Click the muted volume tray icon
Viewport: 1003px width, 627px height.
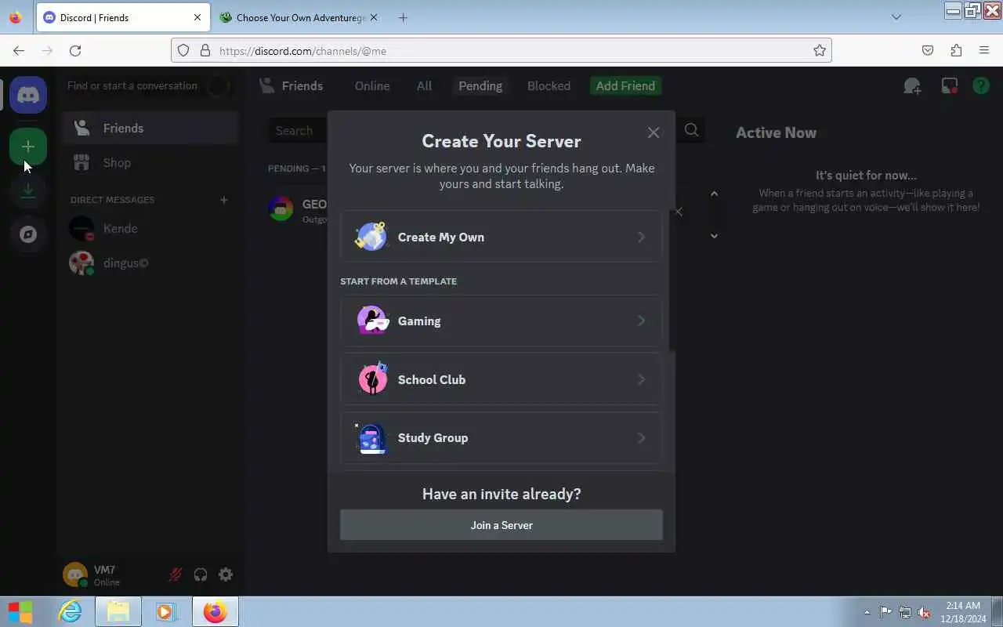(x=924, y=613)
